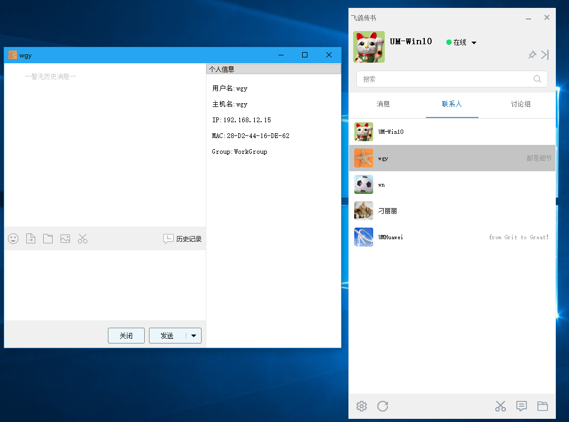
Task: Open the 在线 online status dropdown
Action: pyautogui.click(x=461, y=42)
